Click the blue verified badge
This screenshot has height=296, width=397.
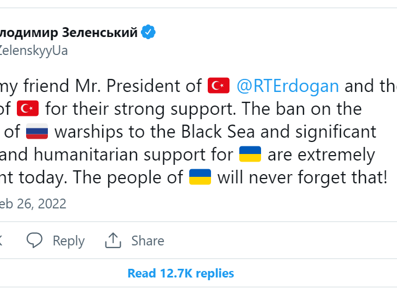click(148, 33)
